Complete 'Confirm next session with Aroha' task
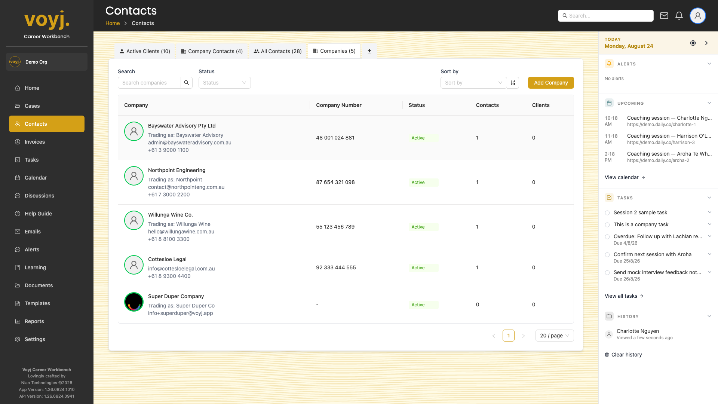The height and width of the screenshot is (404, 718). 607,255
